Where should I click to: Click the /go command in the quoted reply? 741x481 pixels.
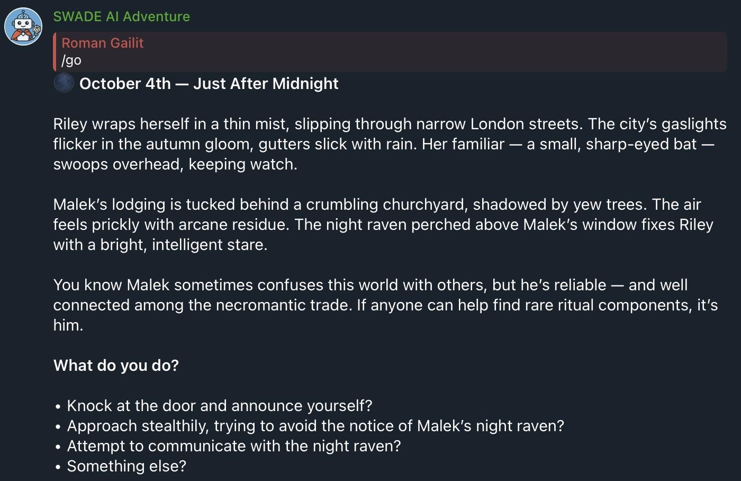coord(71,60)
